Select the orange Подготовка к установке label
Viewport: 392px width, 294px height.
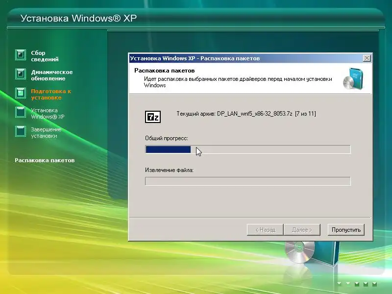tap(51, 94)
